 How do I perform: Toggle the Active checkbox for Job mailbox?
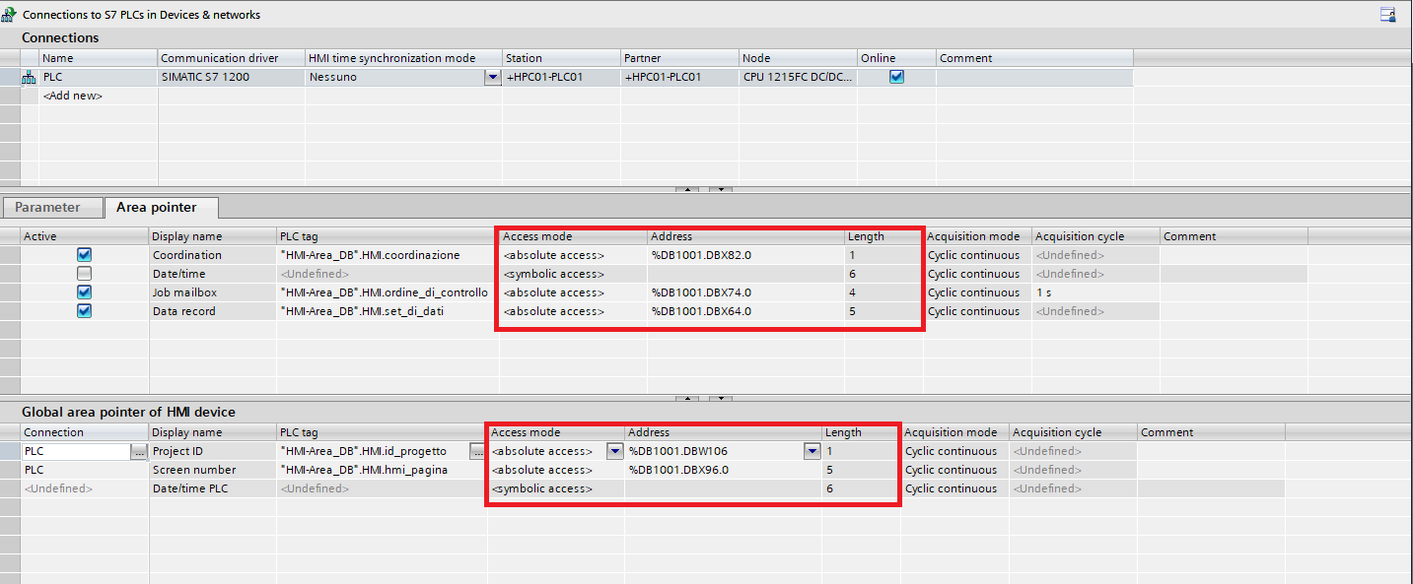pyautogui.click(x=84, y=292)
